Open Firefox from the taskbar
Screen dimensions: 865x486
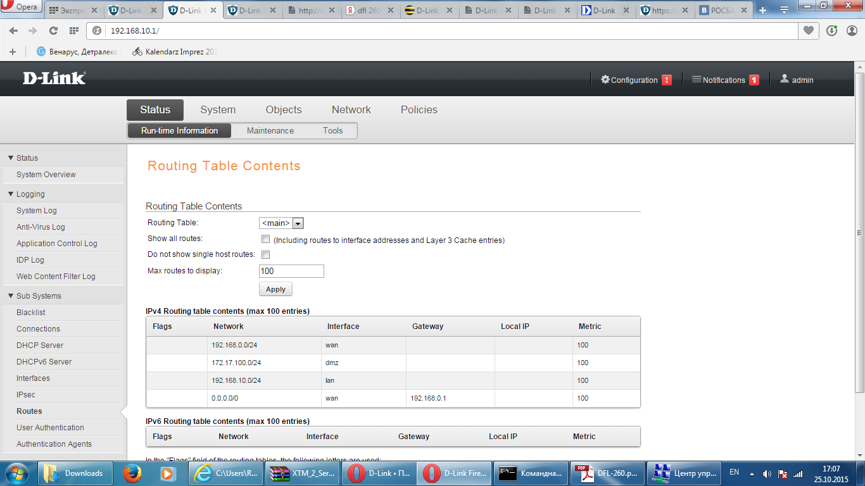132,473
